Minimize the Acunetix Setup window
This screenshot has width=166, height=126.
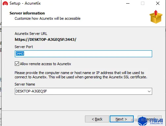128,3
